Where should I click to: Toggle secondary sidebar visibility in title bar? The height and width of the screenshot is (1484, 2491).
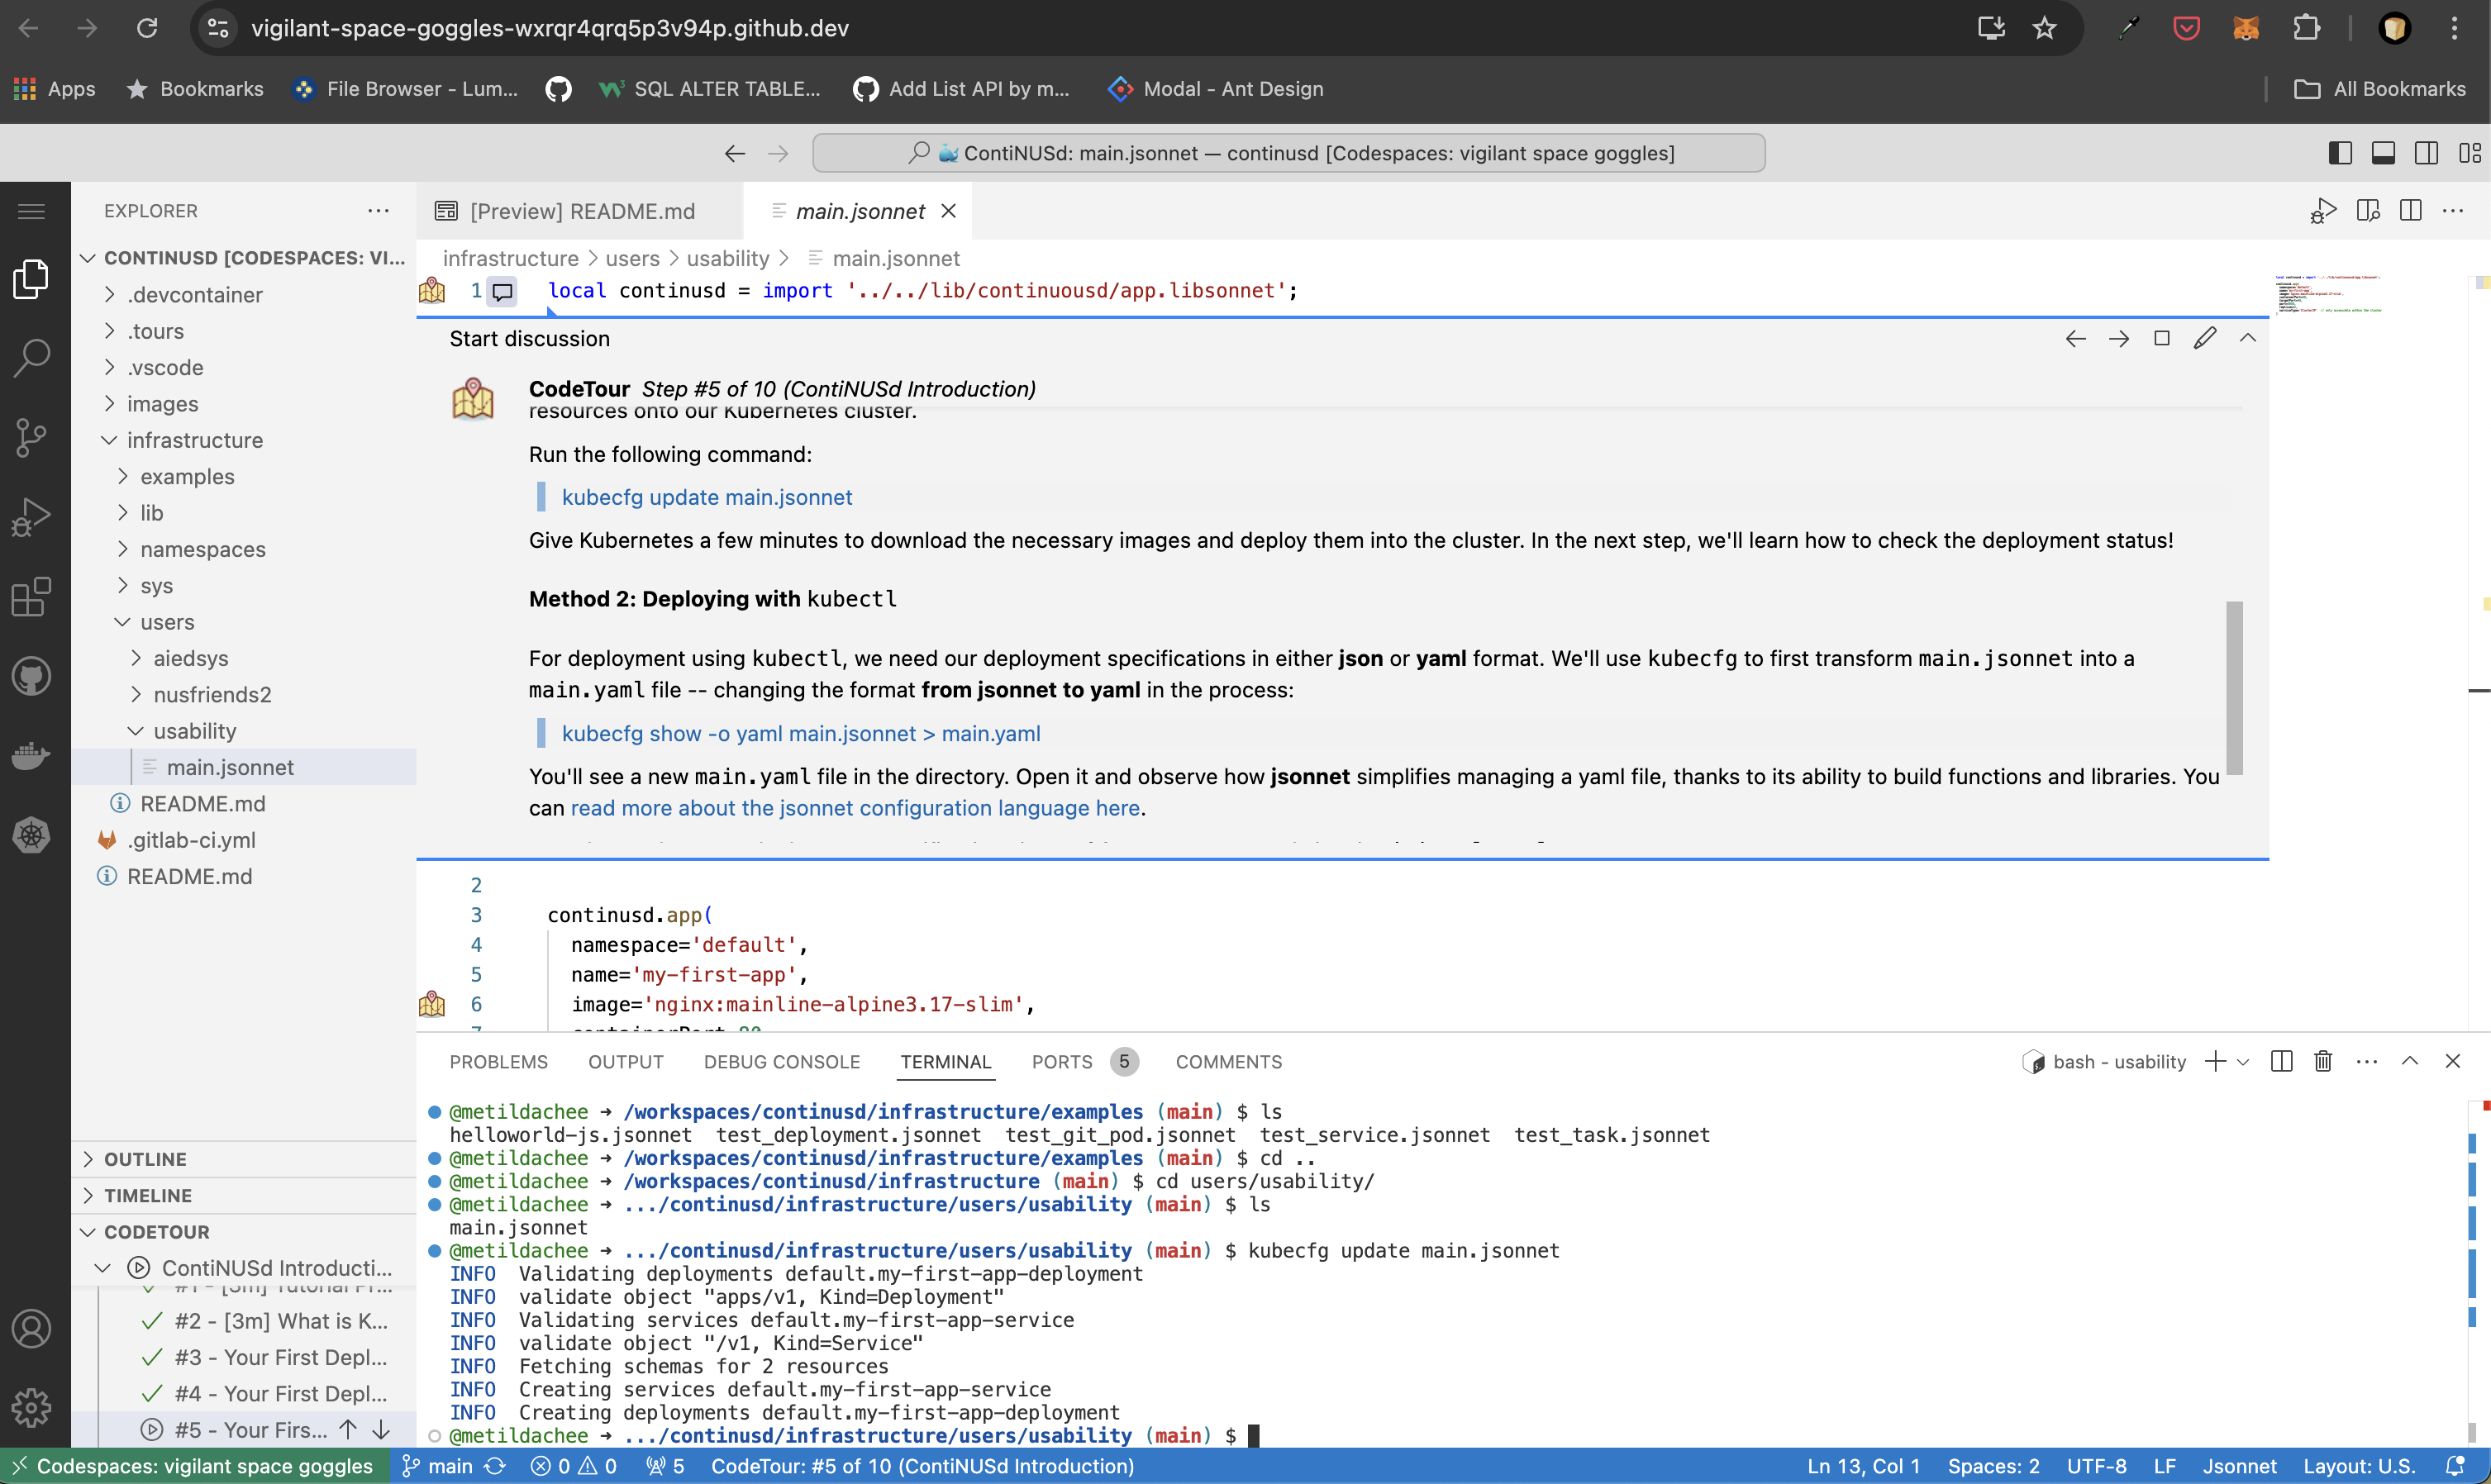coord(2426,153)
